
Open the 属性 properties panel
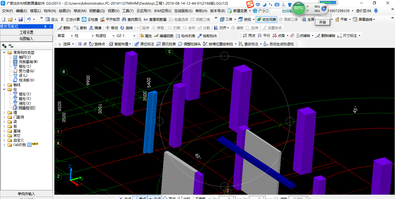click(x=145, y=36)
